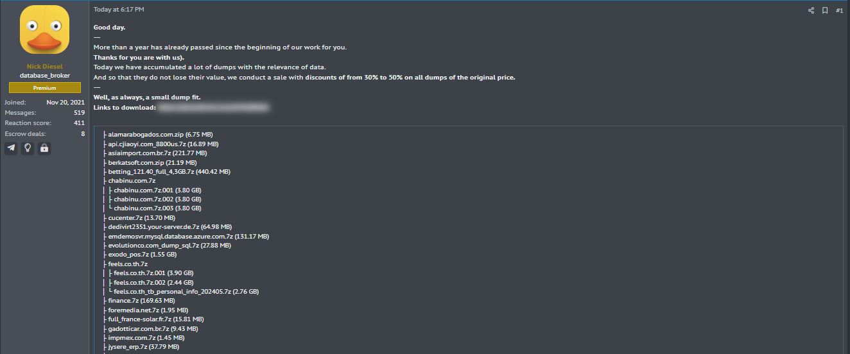The height and width of the screenshot is (354, 850).
Task: Click the lightbulb icon below user stats
Action: click(28, 148)
